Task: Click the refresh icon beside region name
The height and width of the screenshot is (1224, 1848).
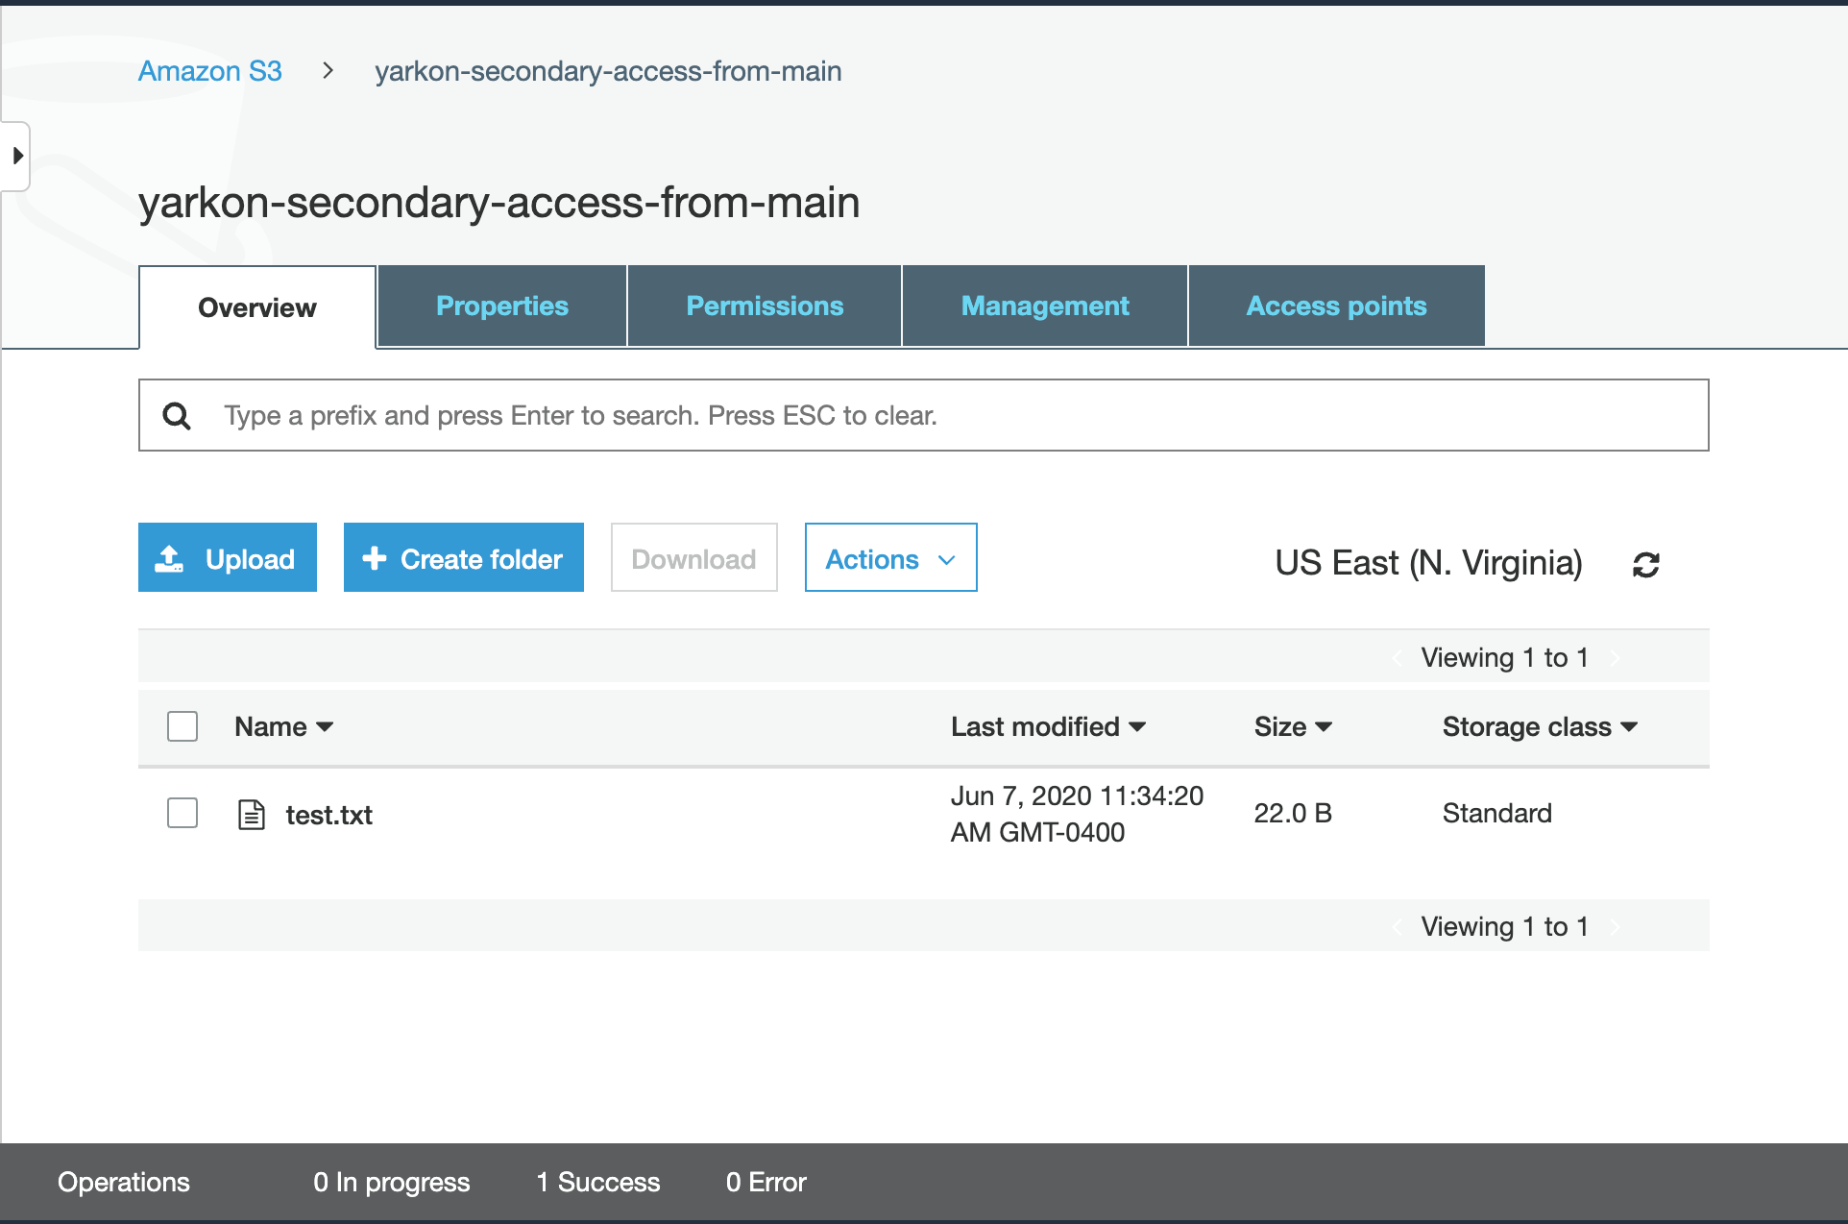Action: (x=1645, y=564)
